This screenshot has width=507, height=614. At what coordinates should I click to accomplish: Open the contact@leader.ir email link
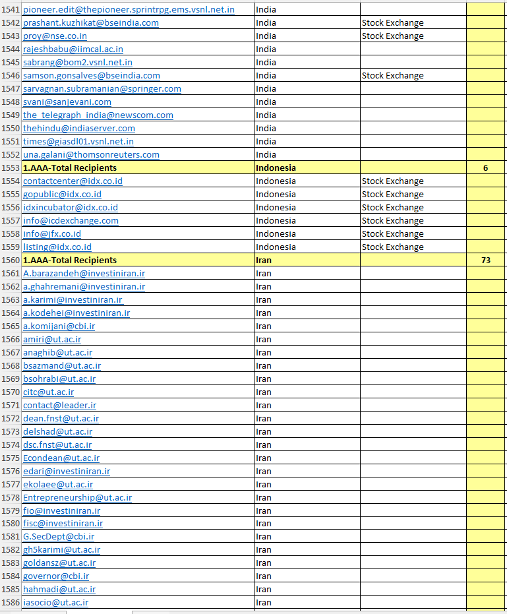point(59,406)
